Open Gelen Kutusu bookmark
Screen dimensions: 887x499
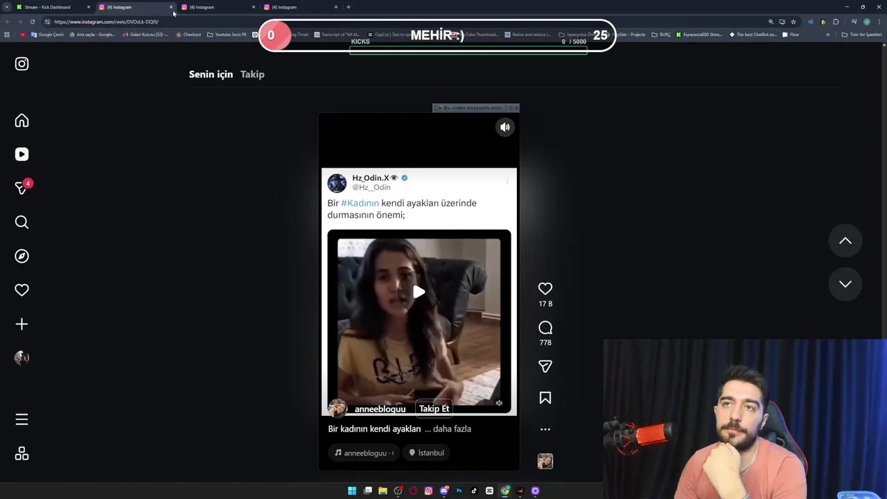tap(146, 34)
